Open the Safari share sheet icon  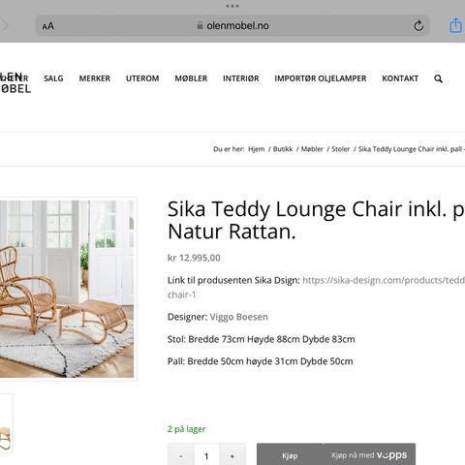coord(455,25)
